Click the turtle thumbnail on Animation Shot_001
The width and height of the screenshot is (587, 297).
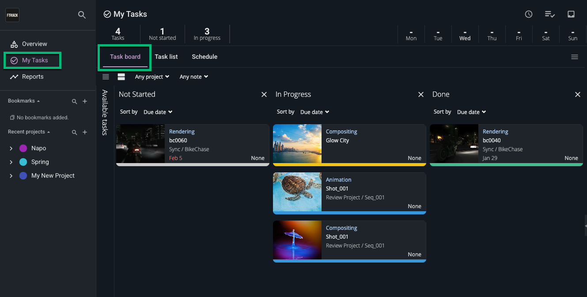297,193
